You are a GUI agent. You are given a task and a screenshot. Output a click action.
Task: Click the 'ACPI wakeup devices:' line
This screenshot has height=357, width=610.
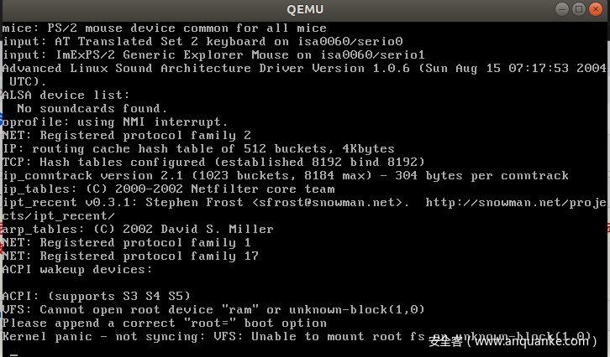tap(77, 270)
